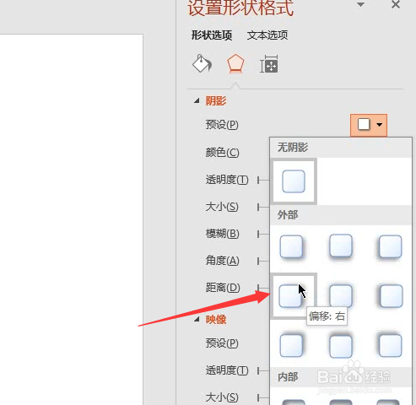Click the 颜色(C) shadow label
416x405 pixels.
pos(222,153)
